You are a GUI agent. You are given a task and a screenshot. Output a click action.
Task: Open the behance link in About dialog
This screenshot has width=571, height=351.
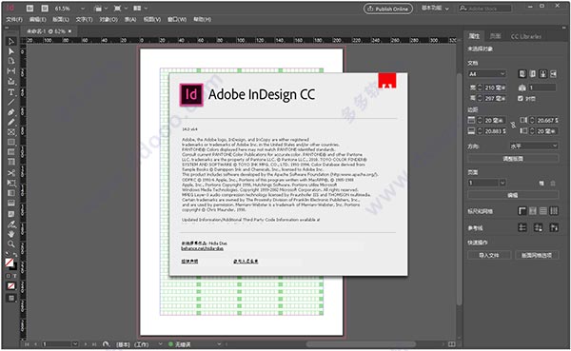[202, 248]
